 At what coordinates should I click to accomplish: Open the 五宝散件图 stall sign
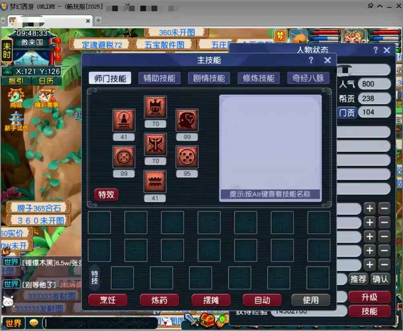[164, 45]
